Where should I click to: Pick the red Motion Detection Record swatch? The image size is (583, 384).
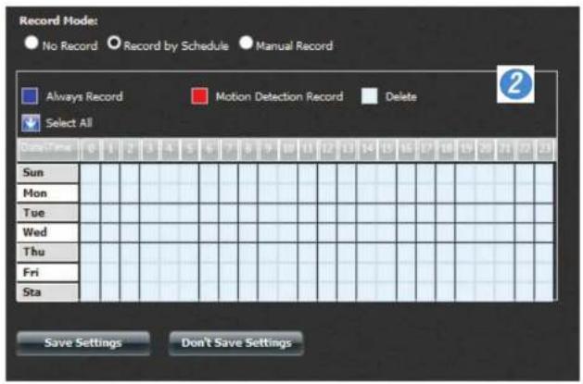pyautogui.click(x=199, y=96)
